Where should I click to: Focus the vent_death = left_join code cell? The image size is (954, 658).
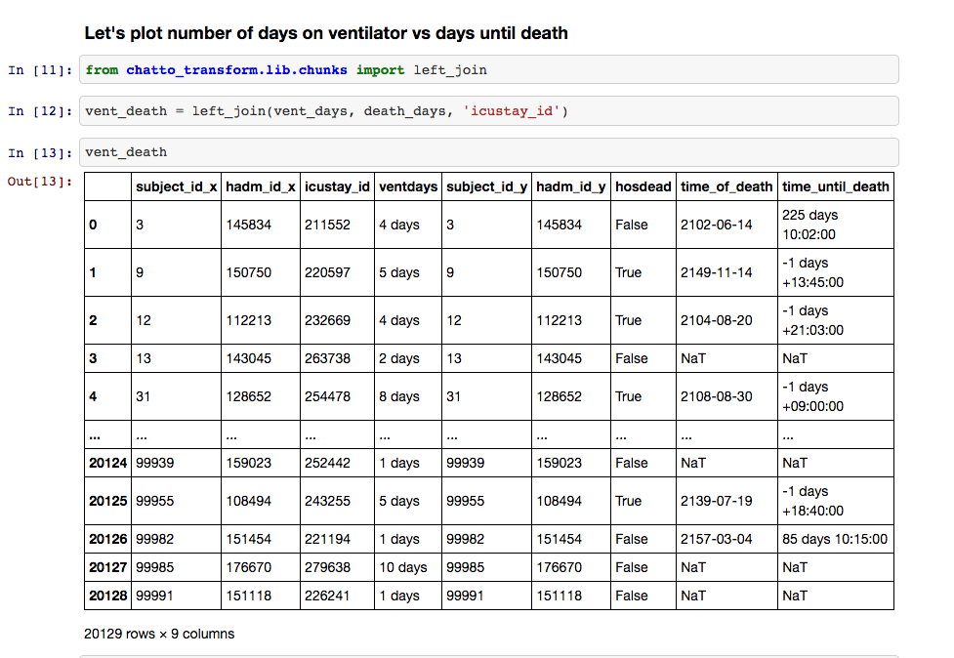488,111
